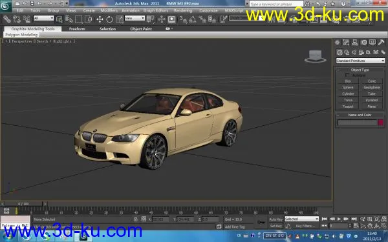Click the New Scene icon in quick access toolbar
This screenshot has width=388, height=242.
17,3
